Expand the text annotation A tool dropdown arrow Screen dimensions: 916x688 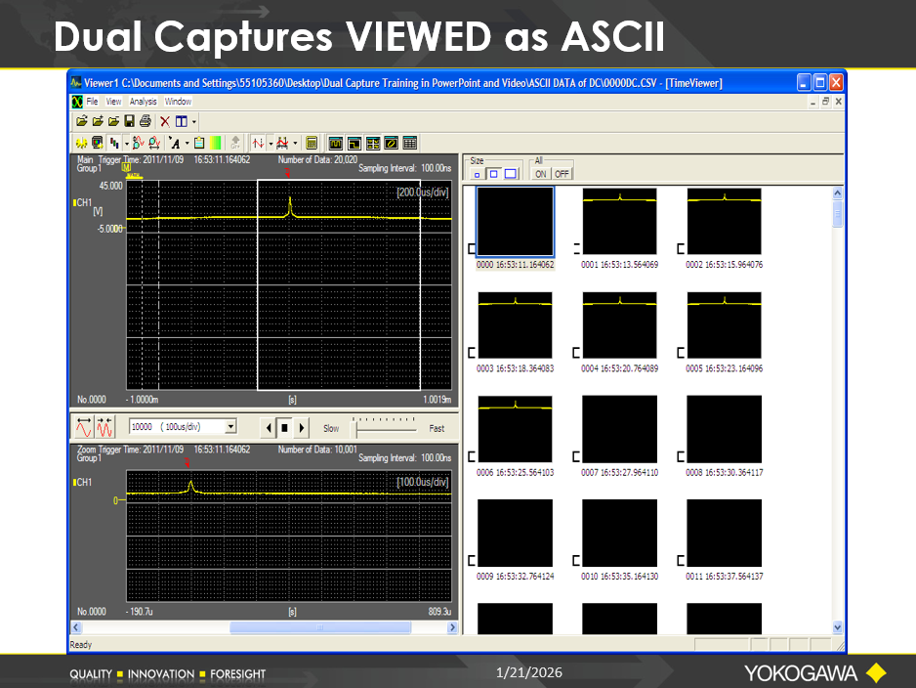coord(187,143)
